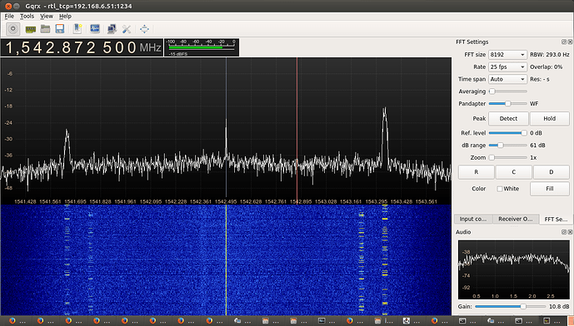Toggle the peak Hold button
The height and width of the screenshot is (326, 574).
pyautogui.click(x=550, y=119)
